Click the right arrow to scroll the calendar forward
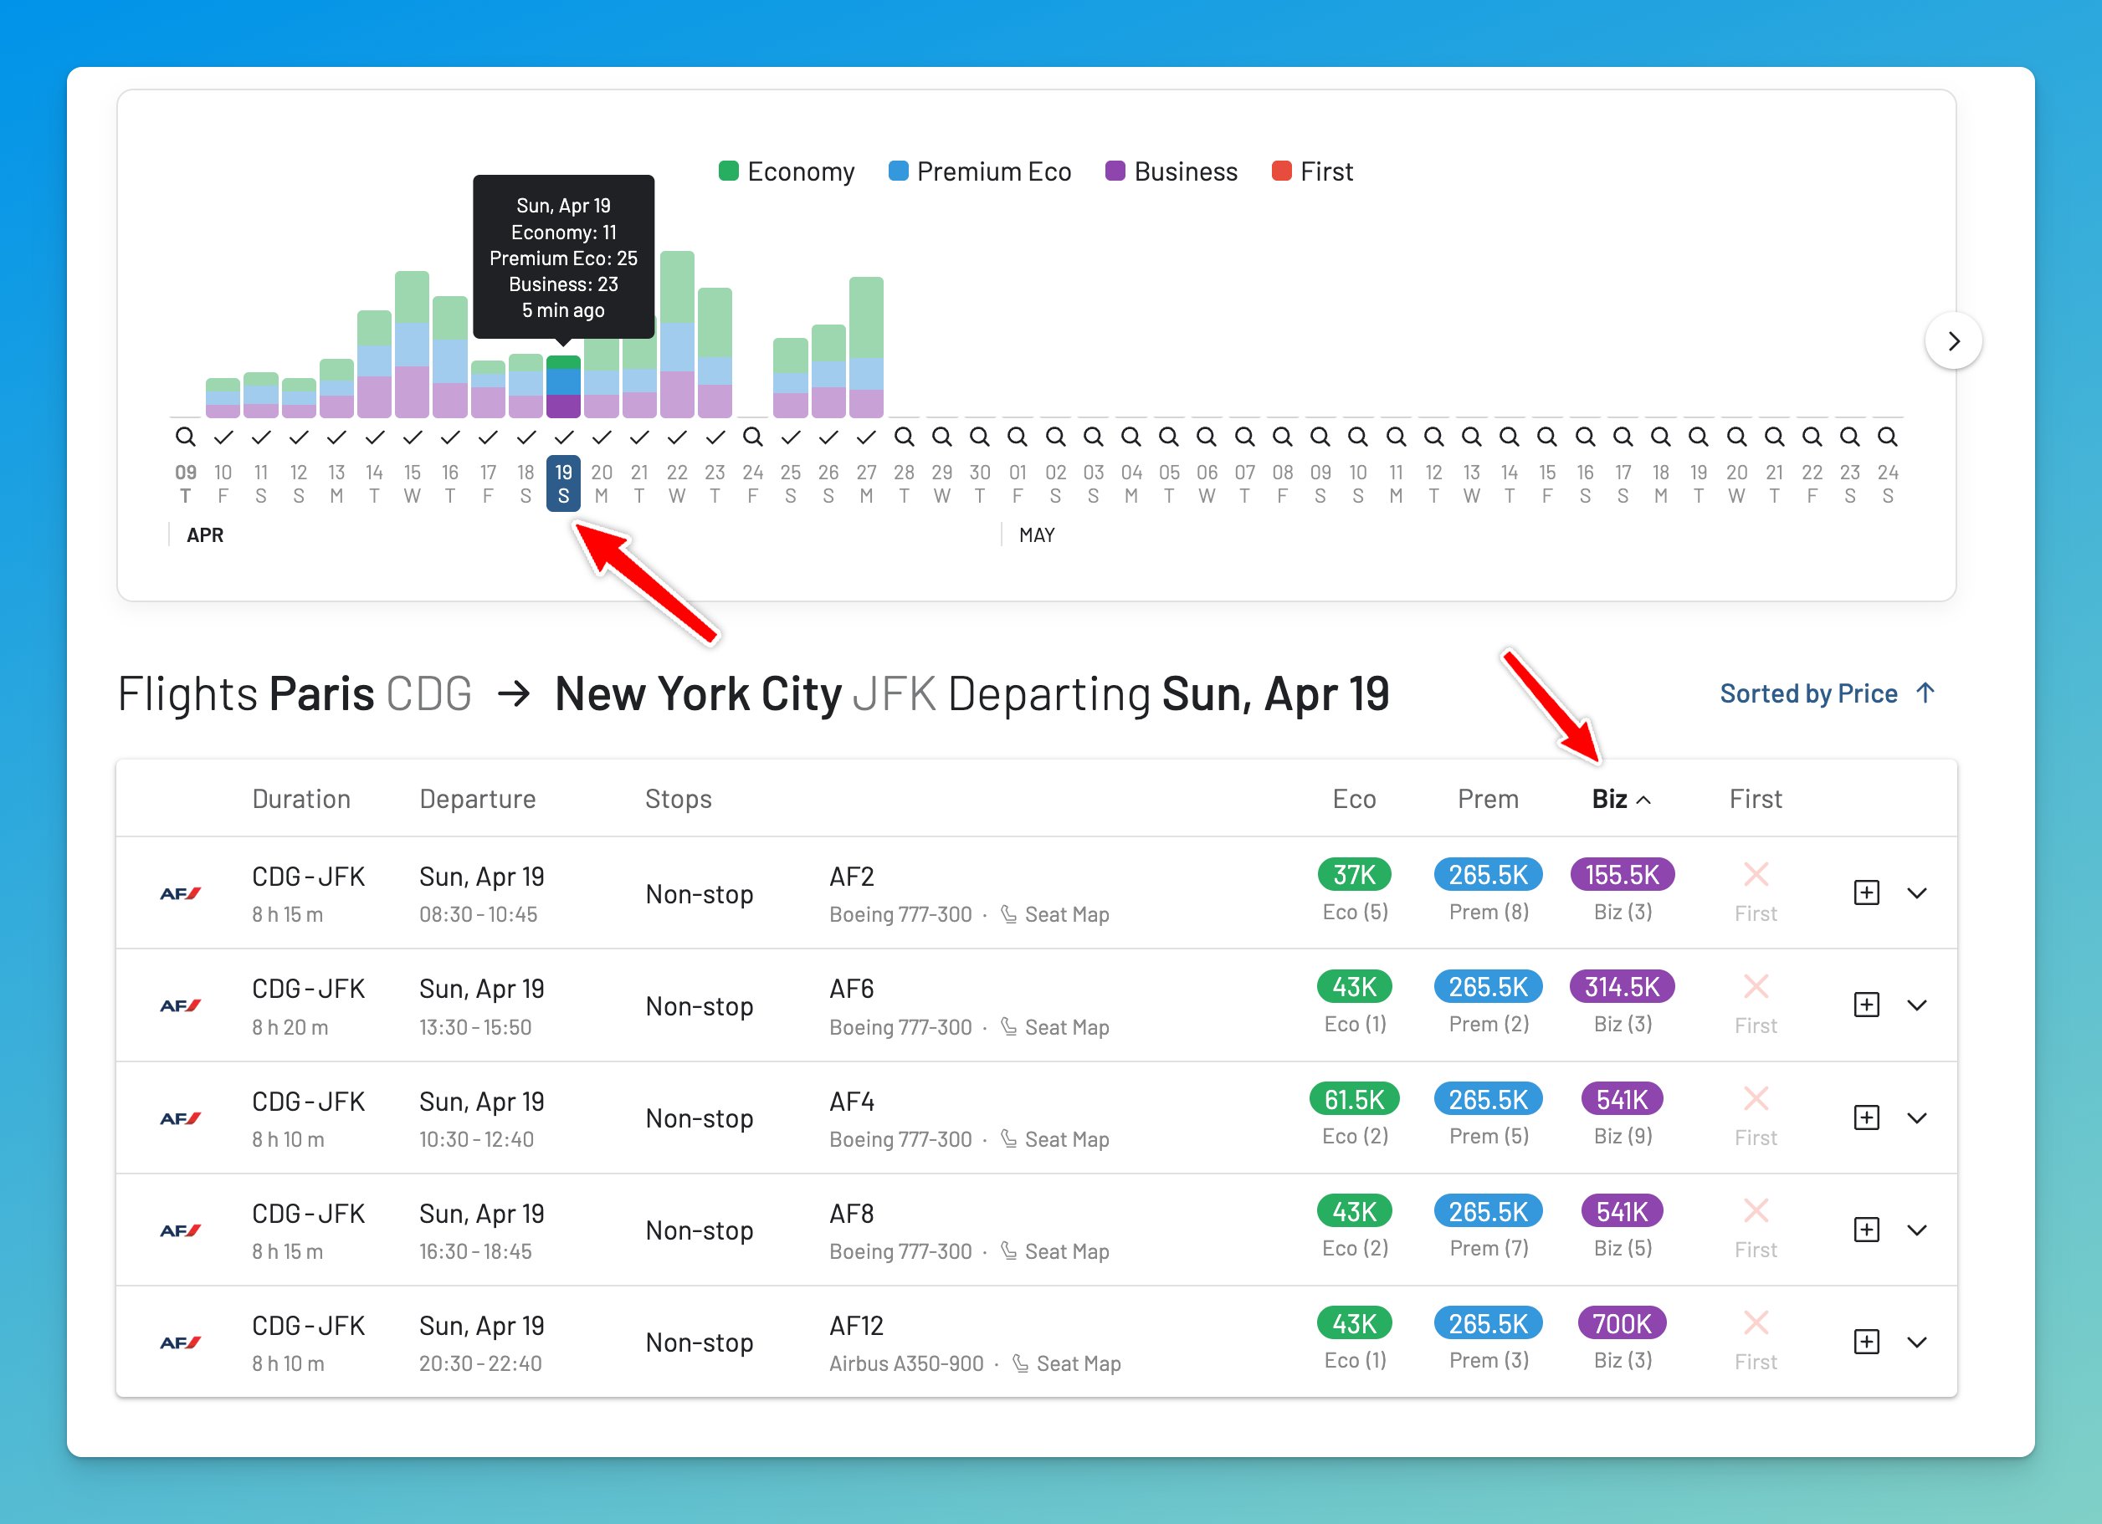The height and width of the screenshot is (1524, 2102). [x=1954, y=341]
